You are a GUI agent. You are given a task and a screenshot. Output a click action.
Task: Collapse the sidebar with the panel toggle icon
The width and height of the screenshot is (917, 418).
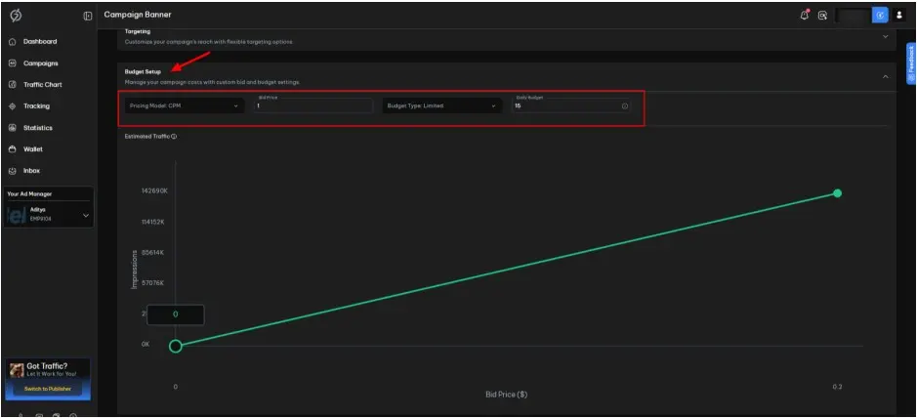[x=88, y=16]
